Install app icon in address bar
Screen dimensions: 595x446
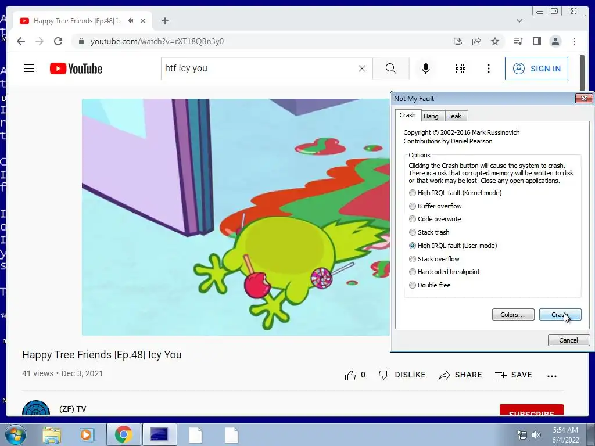[458, 41]
